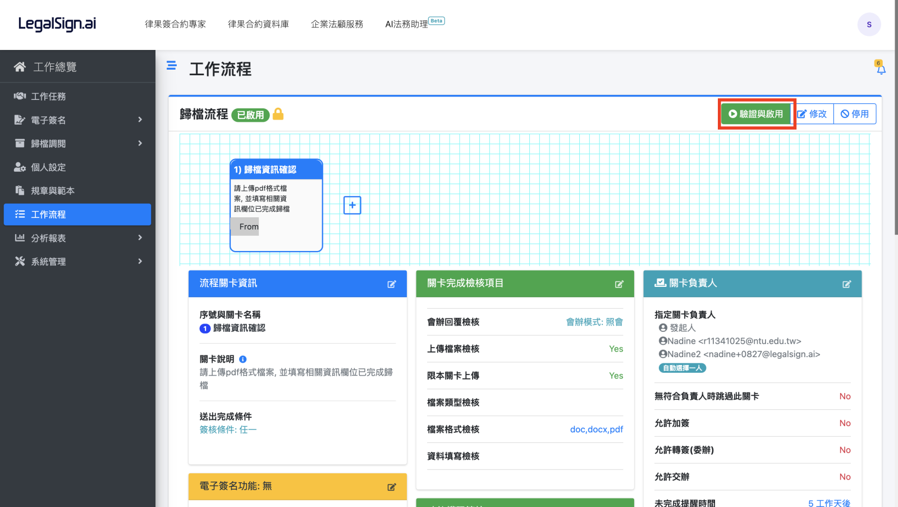
Task: Open 企業法顧服務 in top navigation
Action: tap(337, 24)
